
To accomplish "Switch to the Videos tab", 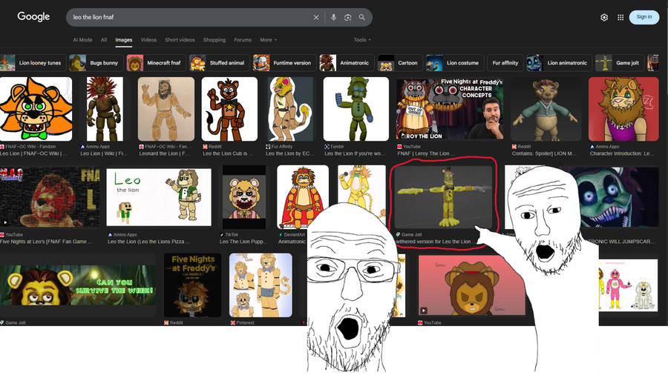I will [x=148, y=39].
